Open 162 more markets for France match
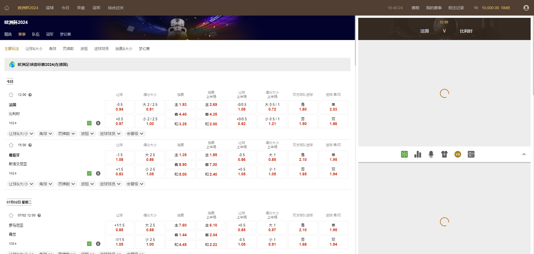This screenshot has height=254, width=534. (x=13, y=123)
